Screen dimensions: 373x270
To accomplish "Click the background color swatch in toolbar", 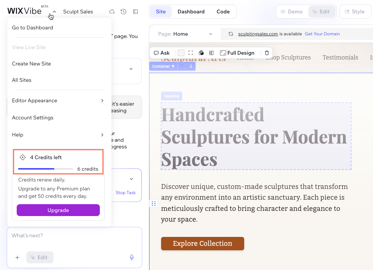I will 181,53.
